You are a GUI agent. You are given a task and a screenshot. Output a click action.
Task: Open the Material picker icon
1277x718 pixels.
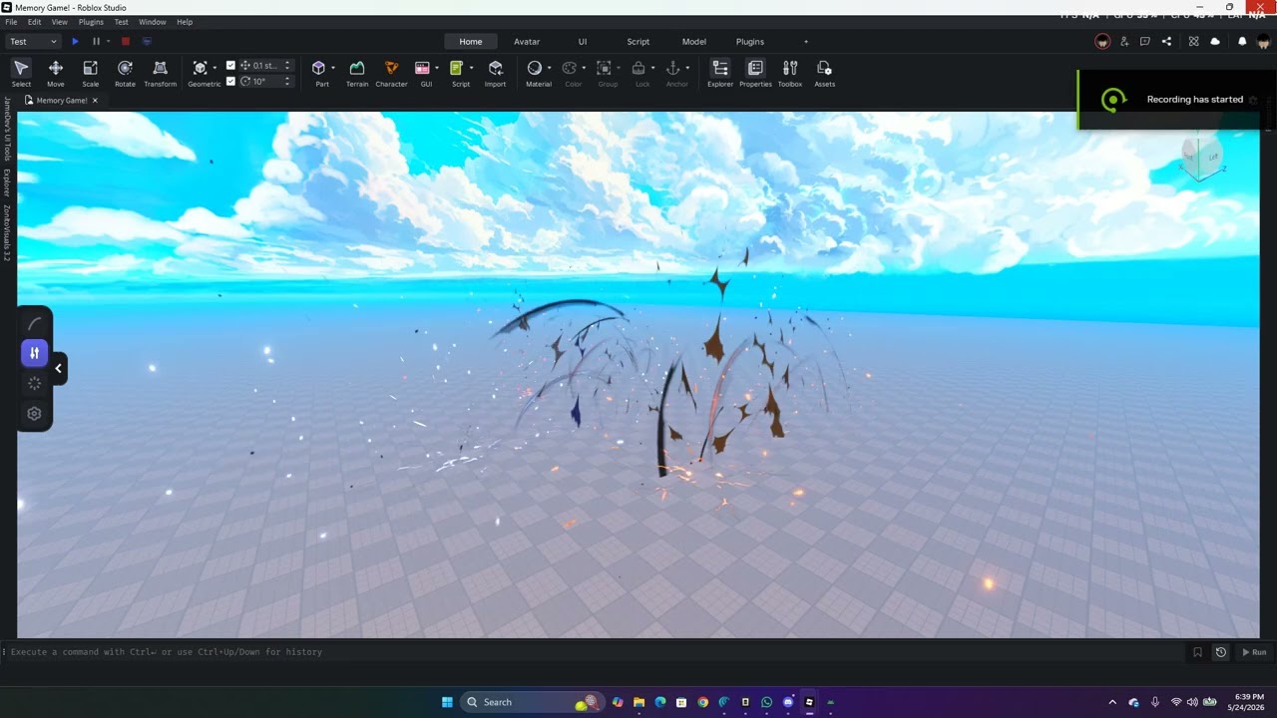[535, 68]
